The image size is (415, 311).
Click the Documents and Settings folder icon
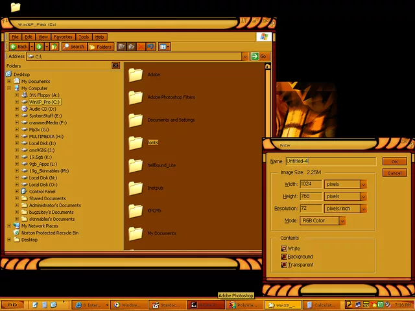tap(136, 120)
